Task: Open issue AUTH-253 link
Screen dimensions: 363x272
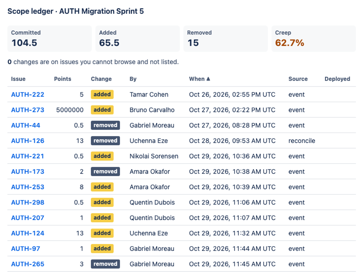Action: tap(28, 187)
